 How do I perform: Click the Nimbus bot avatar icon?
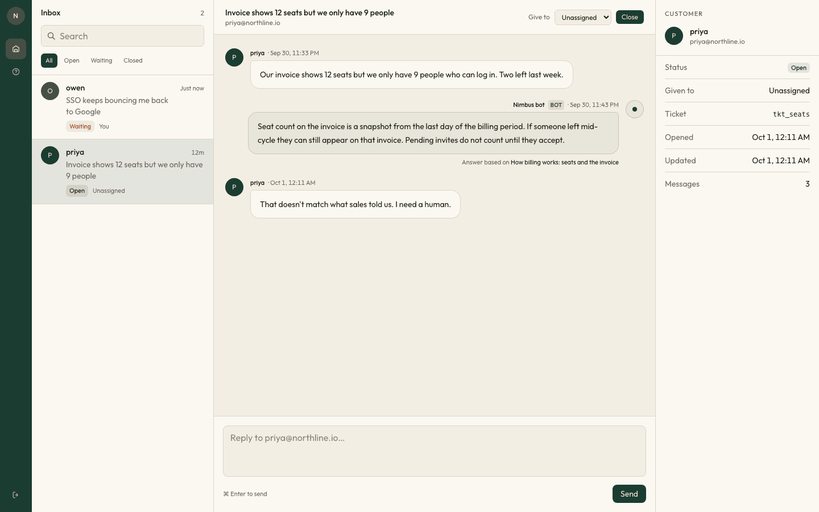[x=635, y=109]
